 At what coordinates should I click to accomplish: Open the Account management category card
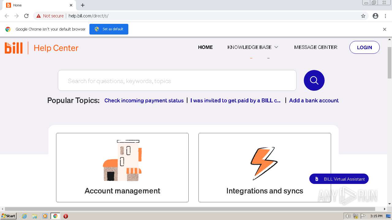coord(122,167)
